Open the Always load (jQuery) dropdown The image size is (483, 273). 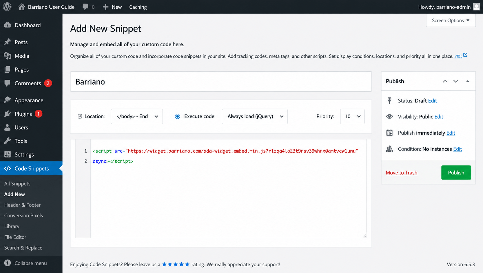(255, 116)
